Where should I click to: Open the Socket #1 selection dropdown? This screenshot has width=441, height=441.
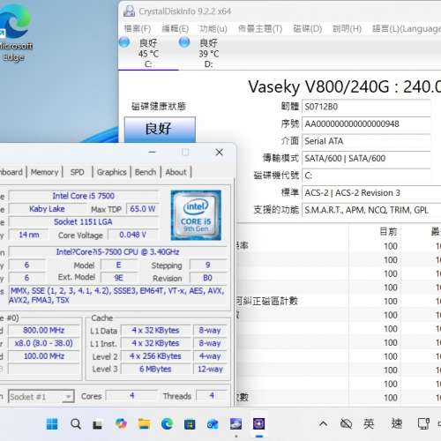[41, 397]
